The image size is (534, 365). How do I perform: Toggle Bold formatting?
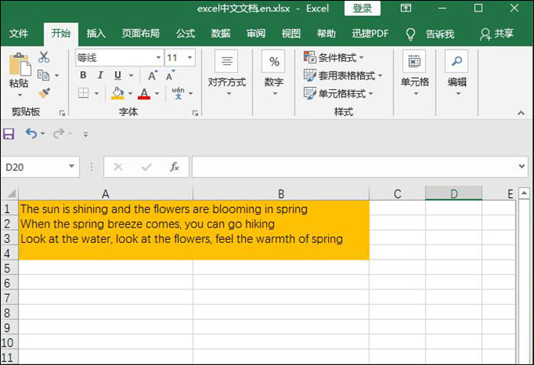[x=82, y=76]
